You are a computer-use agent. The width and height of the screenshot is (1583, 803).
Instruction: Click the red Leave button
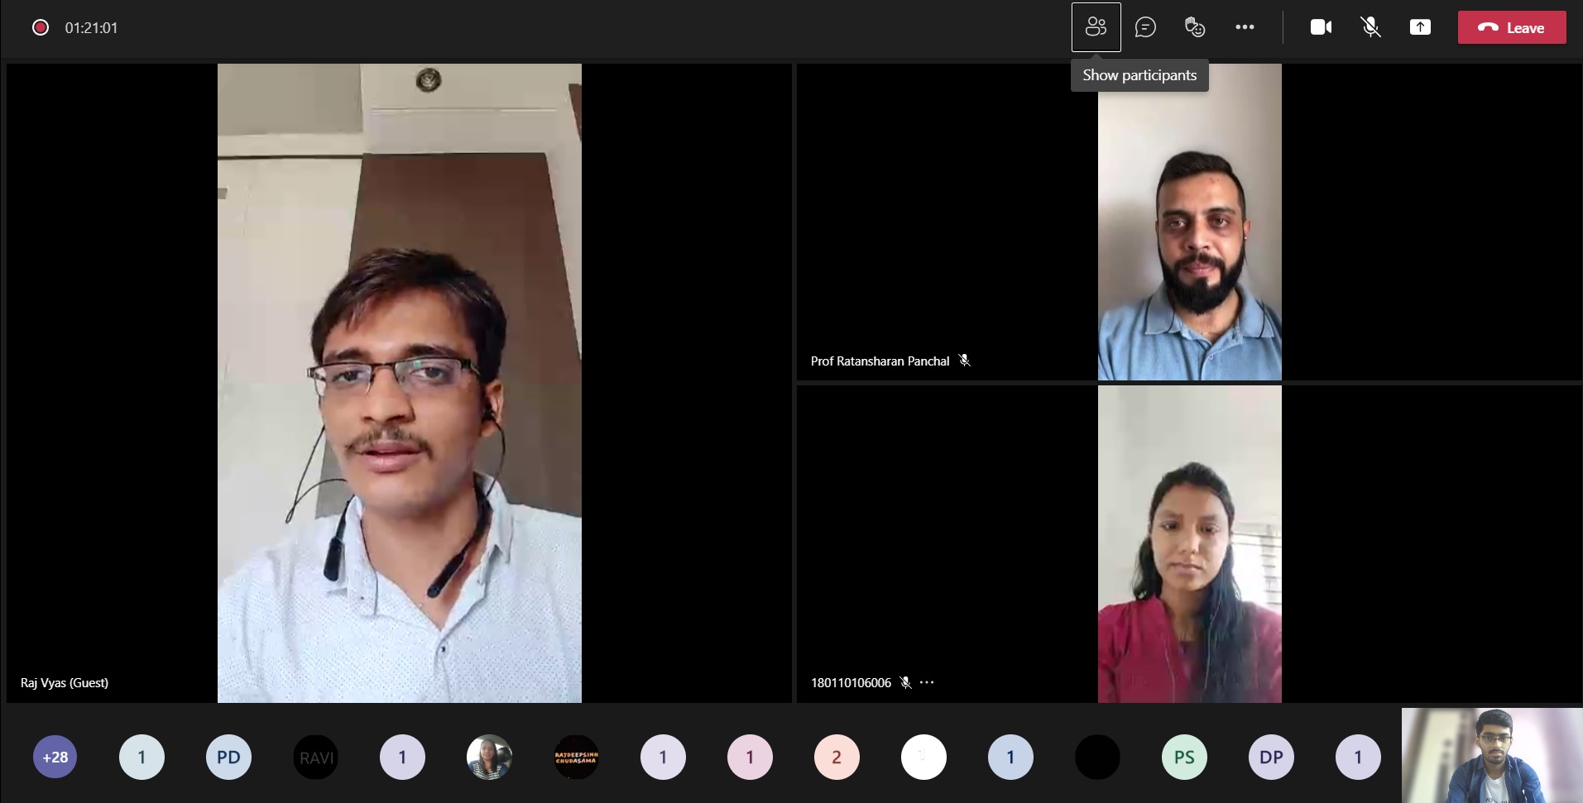pyautogui.click(x=1511, y=27)
